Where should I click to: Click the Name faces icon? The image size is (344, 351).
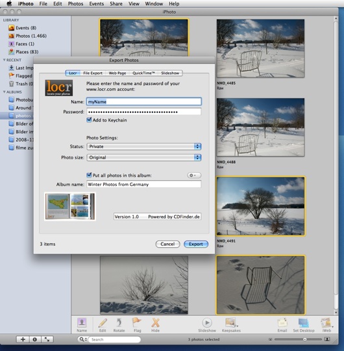click(x=82, y=322)
